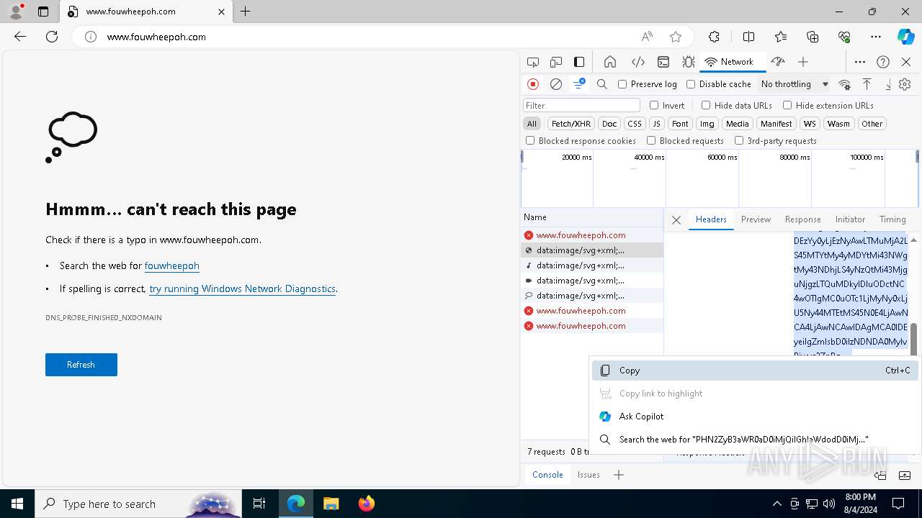Screen dimensions: 922x518
Task: Switch to Timing tab
Action: [x=892, y=219]
